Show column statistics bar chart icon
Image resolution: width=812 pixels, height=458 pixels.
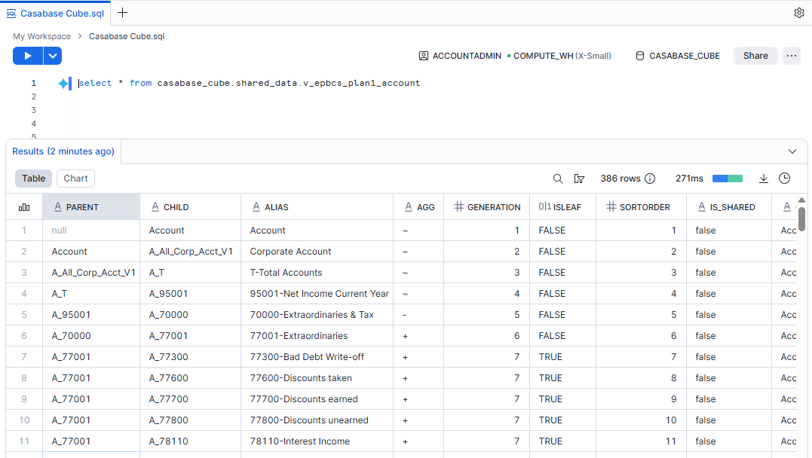(24, 207)
